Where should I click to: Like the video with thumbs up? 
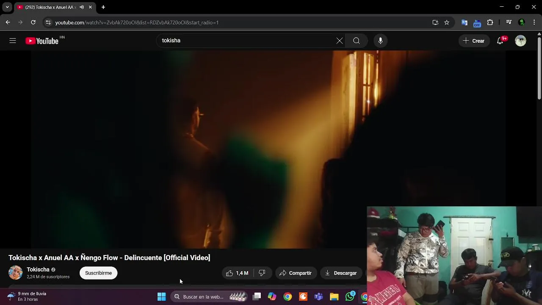coord(237,273)
